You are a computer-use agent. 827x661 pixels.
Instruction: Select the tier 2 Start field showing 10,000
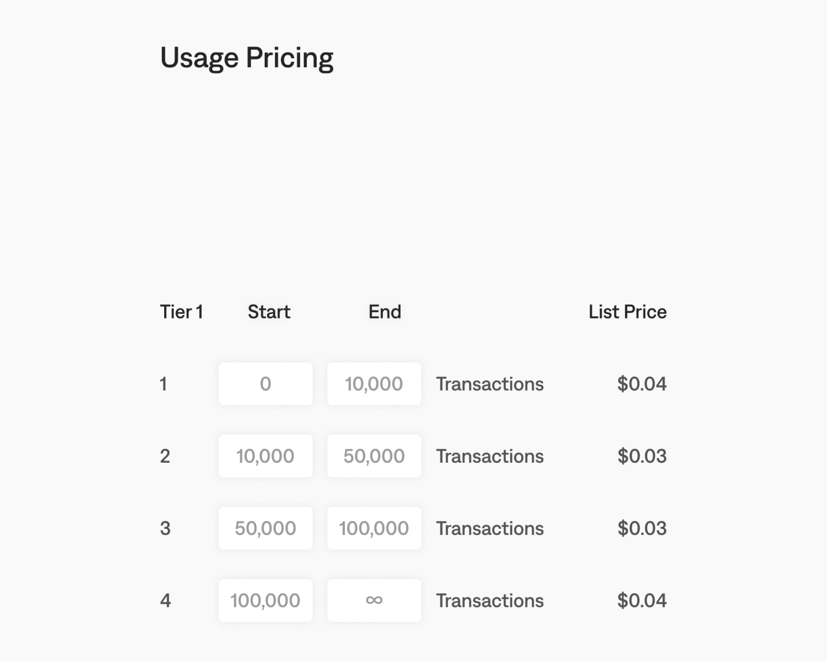pyautogui.click(x=265, y=456)
